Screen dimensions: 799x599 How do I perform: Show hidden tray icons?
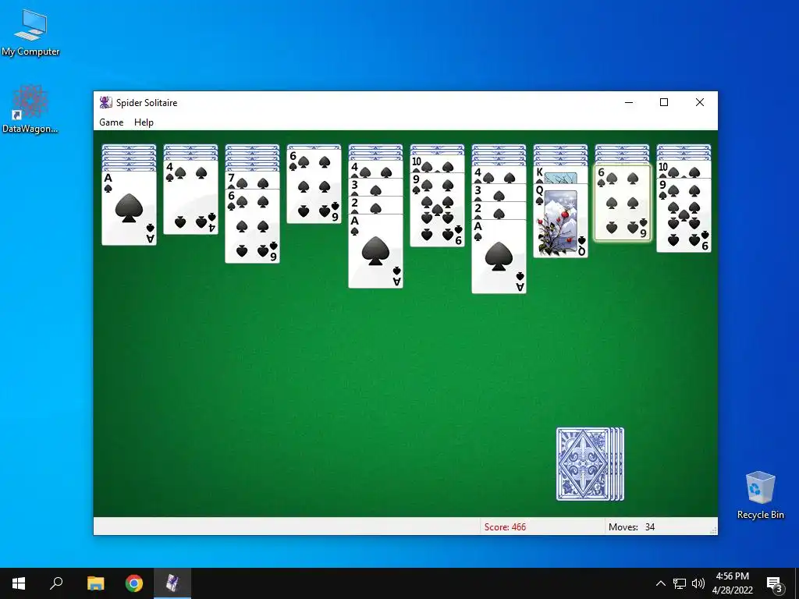point(660,583)
